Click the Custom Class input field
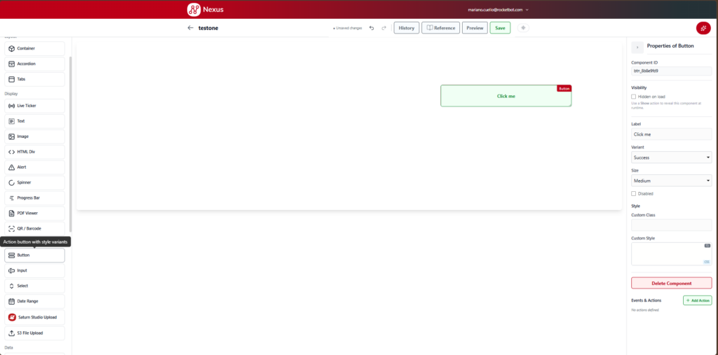The height and width of the screenshot is (355, 718). tap(671, 225)
